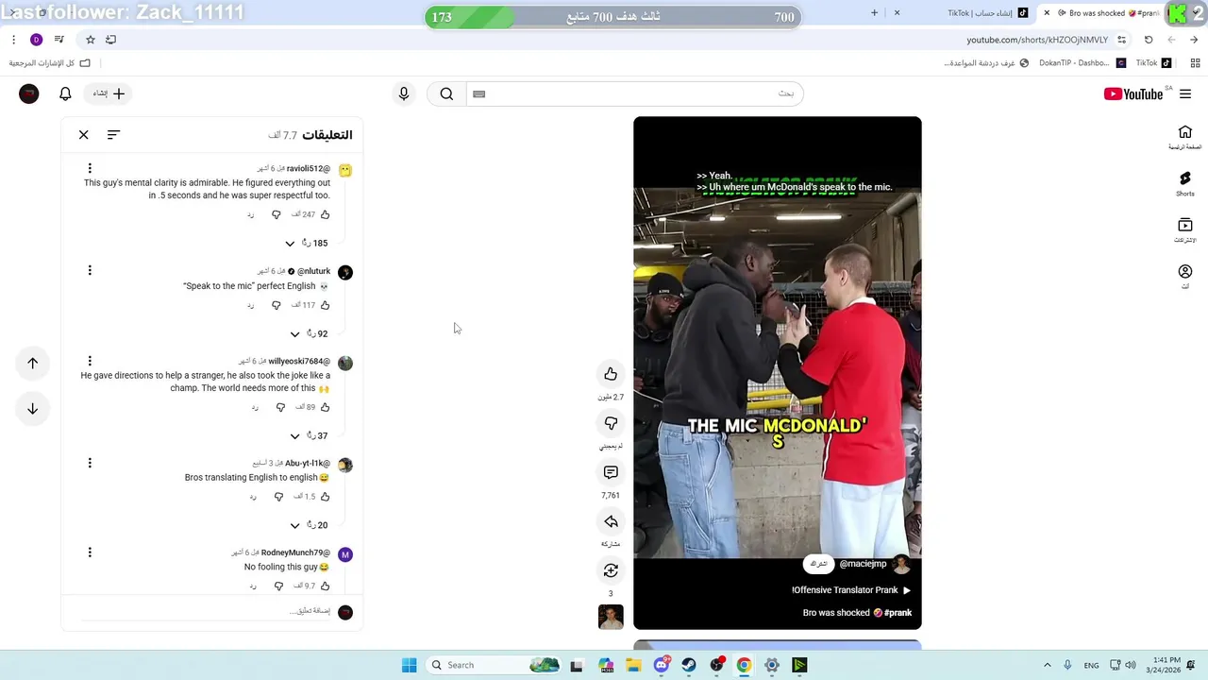1208x680 pixels.
Task: Toggle the YouTube hamburger guide menu
Action: [1185, 93]
